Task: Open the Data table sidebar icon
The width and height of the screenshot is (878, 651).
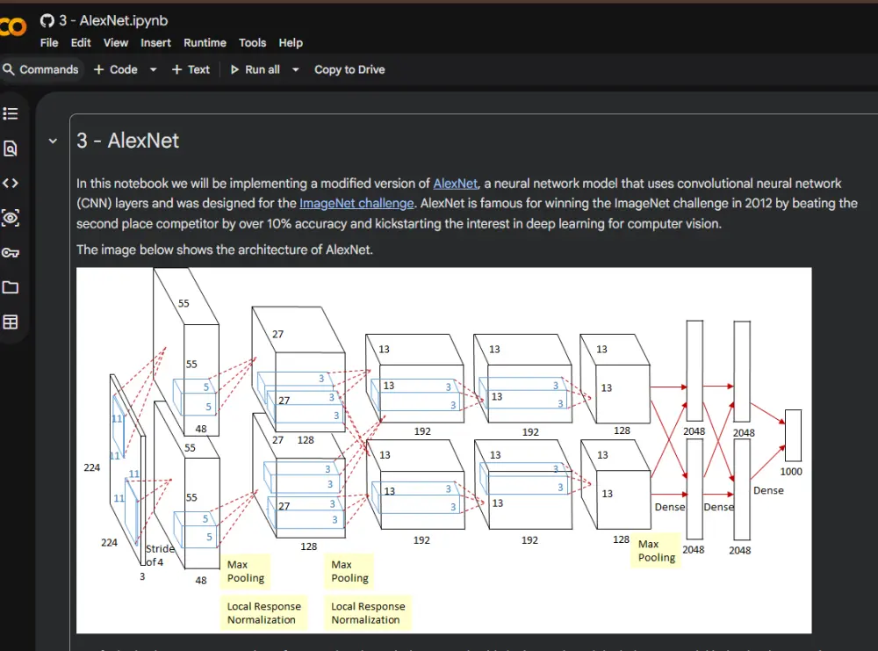Action: pos(10,322)
